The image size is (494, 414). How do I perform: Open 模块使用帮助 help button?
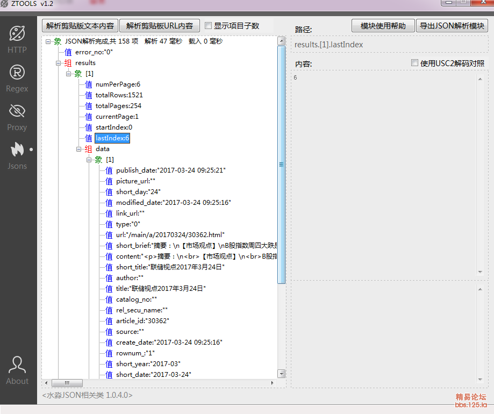(x=383, y=26)
